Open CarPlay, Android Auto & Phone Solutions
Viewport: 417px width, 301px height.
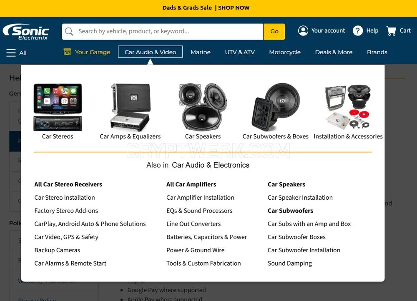tap(90, 224)
